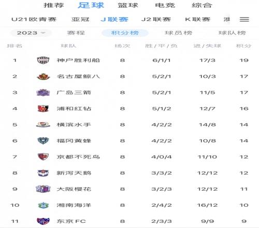The image size is (259, 228).
Task: Switch to the 篮球 top tab
Action: pos(128,5)
